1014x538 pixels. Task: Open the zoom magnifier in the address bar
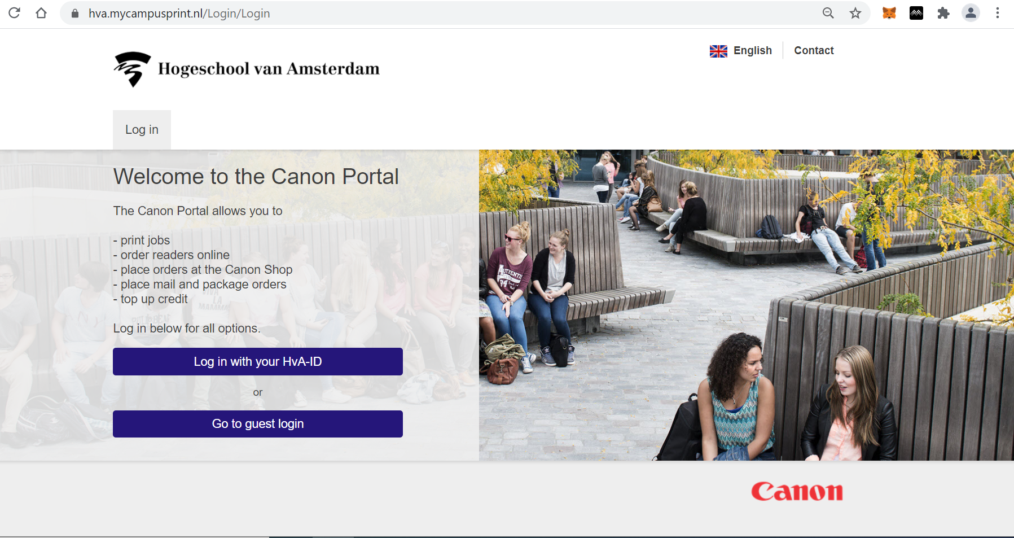click(x=828, y=13)
